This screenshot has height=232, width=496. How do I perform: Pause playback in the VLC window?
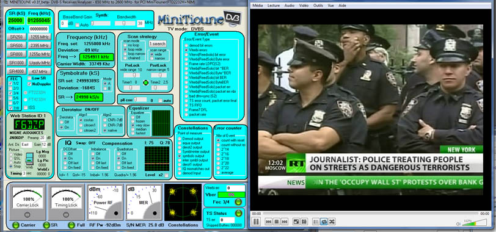click(x=257, y=222)
